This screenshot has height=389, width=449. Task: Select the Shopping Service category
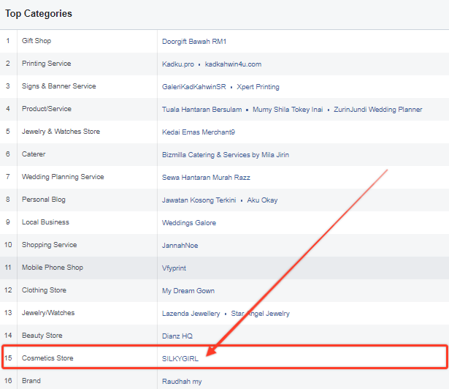[x=49, y=245]
